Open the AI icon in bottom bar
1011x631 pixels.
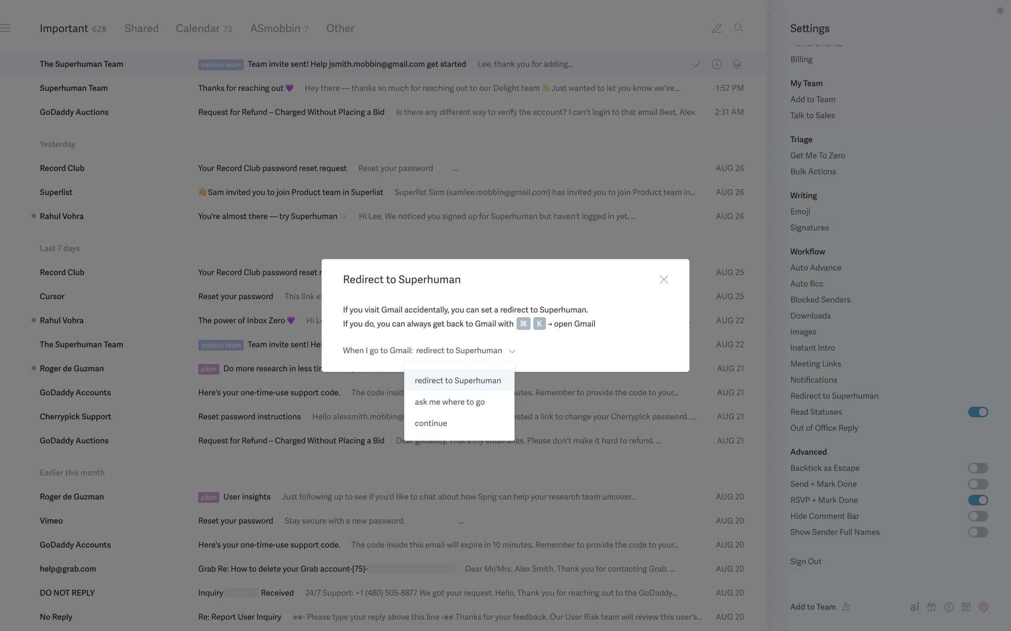915,607
